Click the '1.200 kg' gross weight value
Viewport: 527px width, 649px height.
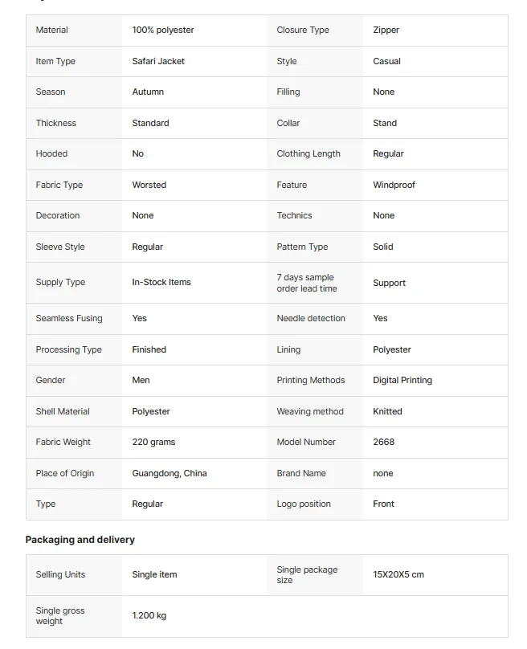tap(149, 615)
